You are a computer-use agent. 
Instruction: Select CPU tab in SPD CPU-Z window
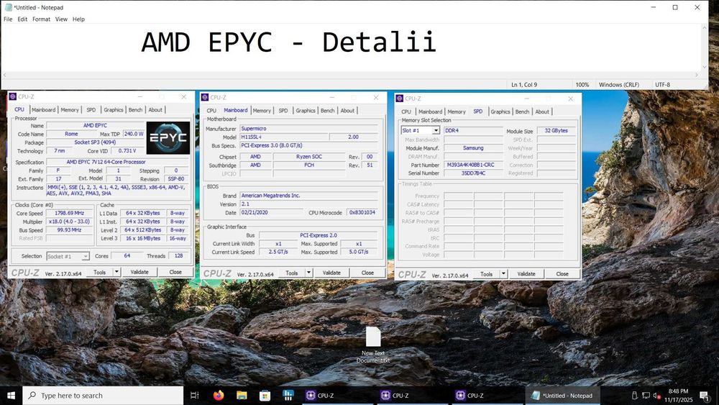(x=406, y=112)
